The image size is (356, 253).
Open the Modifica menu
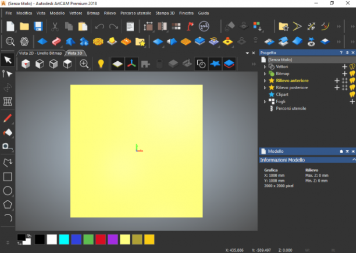(24, 13)
